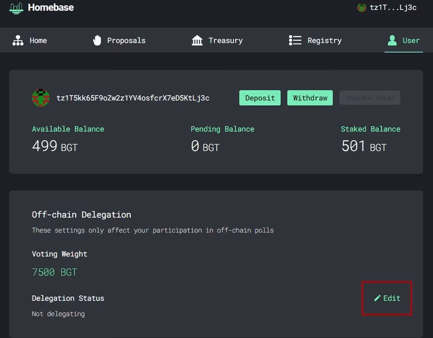Click the Registry list icon

coord(295,40)
